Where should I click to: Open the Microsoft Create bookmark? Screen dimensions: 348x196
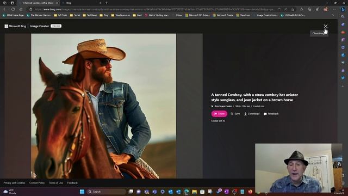coord(222,15)
